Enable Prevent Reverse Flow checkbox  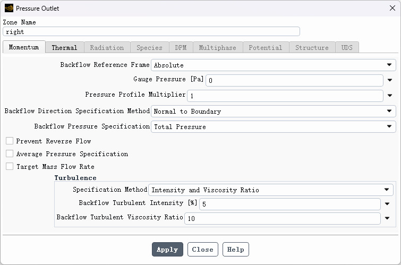(10, 141)
